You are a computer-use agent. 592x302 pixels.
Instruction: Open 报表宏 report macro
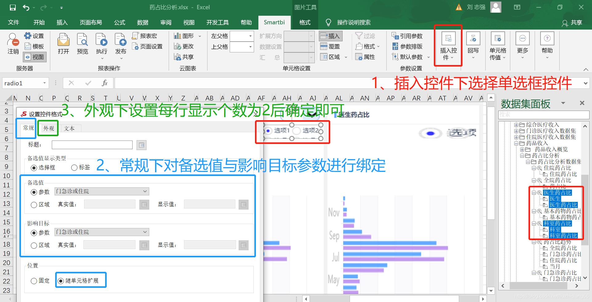point(145,36)
